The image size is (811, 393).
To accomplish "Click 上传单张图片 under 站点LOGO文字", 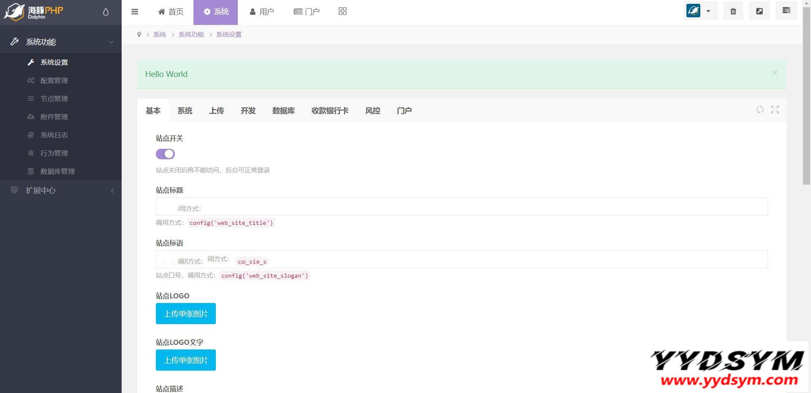I will click(x=186, y=360).
